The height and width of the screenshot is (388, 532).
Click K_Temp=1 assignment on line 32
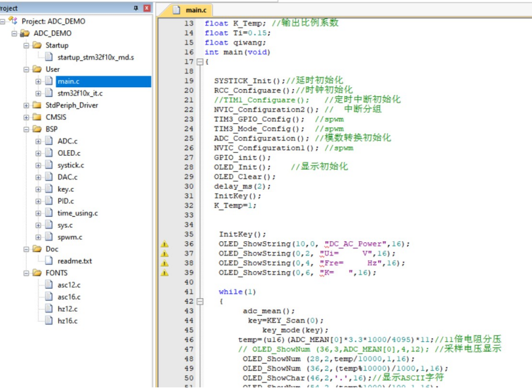pos(235,206)
